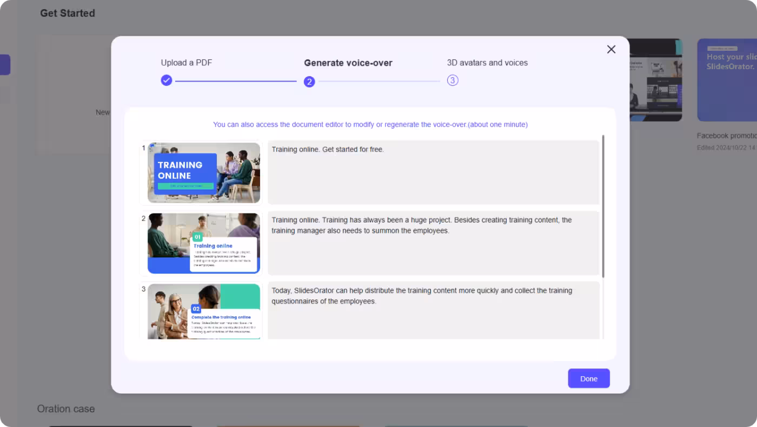Select the Generate voice-over step label
This screenshot has width=757, height=427.
click(x=348, y=63)
